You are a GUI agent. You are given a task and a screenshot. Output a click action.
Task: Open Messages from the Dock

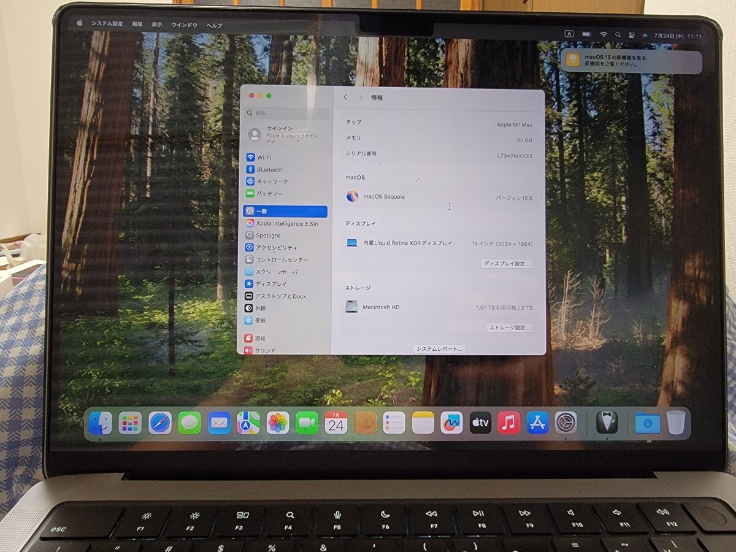pyautogui.click(x=190, y=423)
